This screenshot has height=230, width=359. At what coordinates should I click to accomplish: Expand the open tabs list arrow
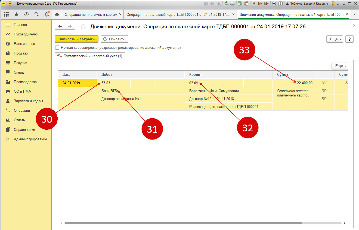[x=354, y=14]
